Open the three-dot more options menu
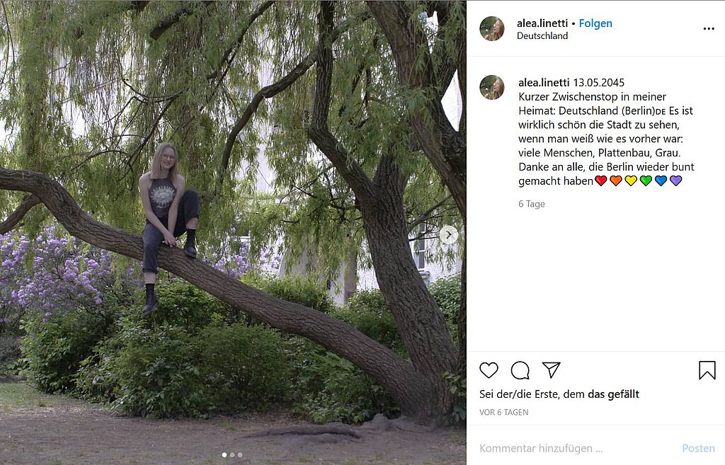725x465 pixels. point(708,28)
